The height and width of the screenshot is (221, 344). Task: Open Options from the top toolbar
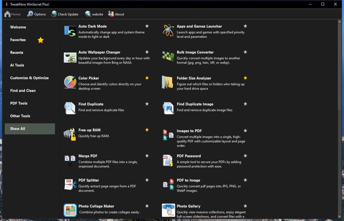click(x=37, y=14)
